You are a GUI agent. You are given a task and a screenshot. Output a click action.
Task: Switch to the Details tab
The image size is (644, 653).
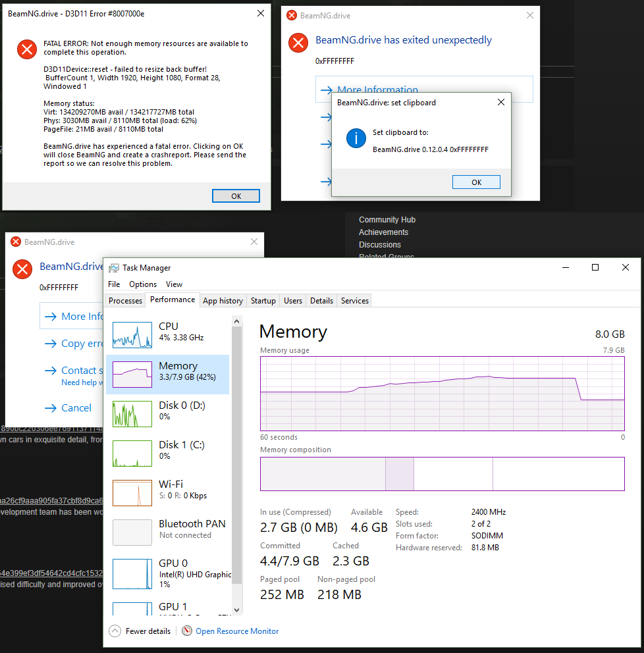click(x=321, y=301)
